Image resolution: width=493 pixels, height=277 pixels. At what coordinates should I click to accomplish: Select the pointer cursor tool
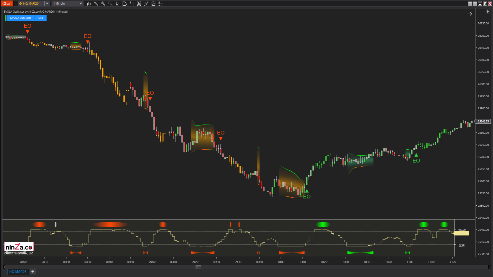tap(117, 3)
